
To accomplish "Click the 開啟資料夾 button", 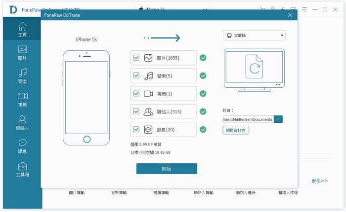I will tap(236, 130).
